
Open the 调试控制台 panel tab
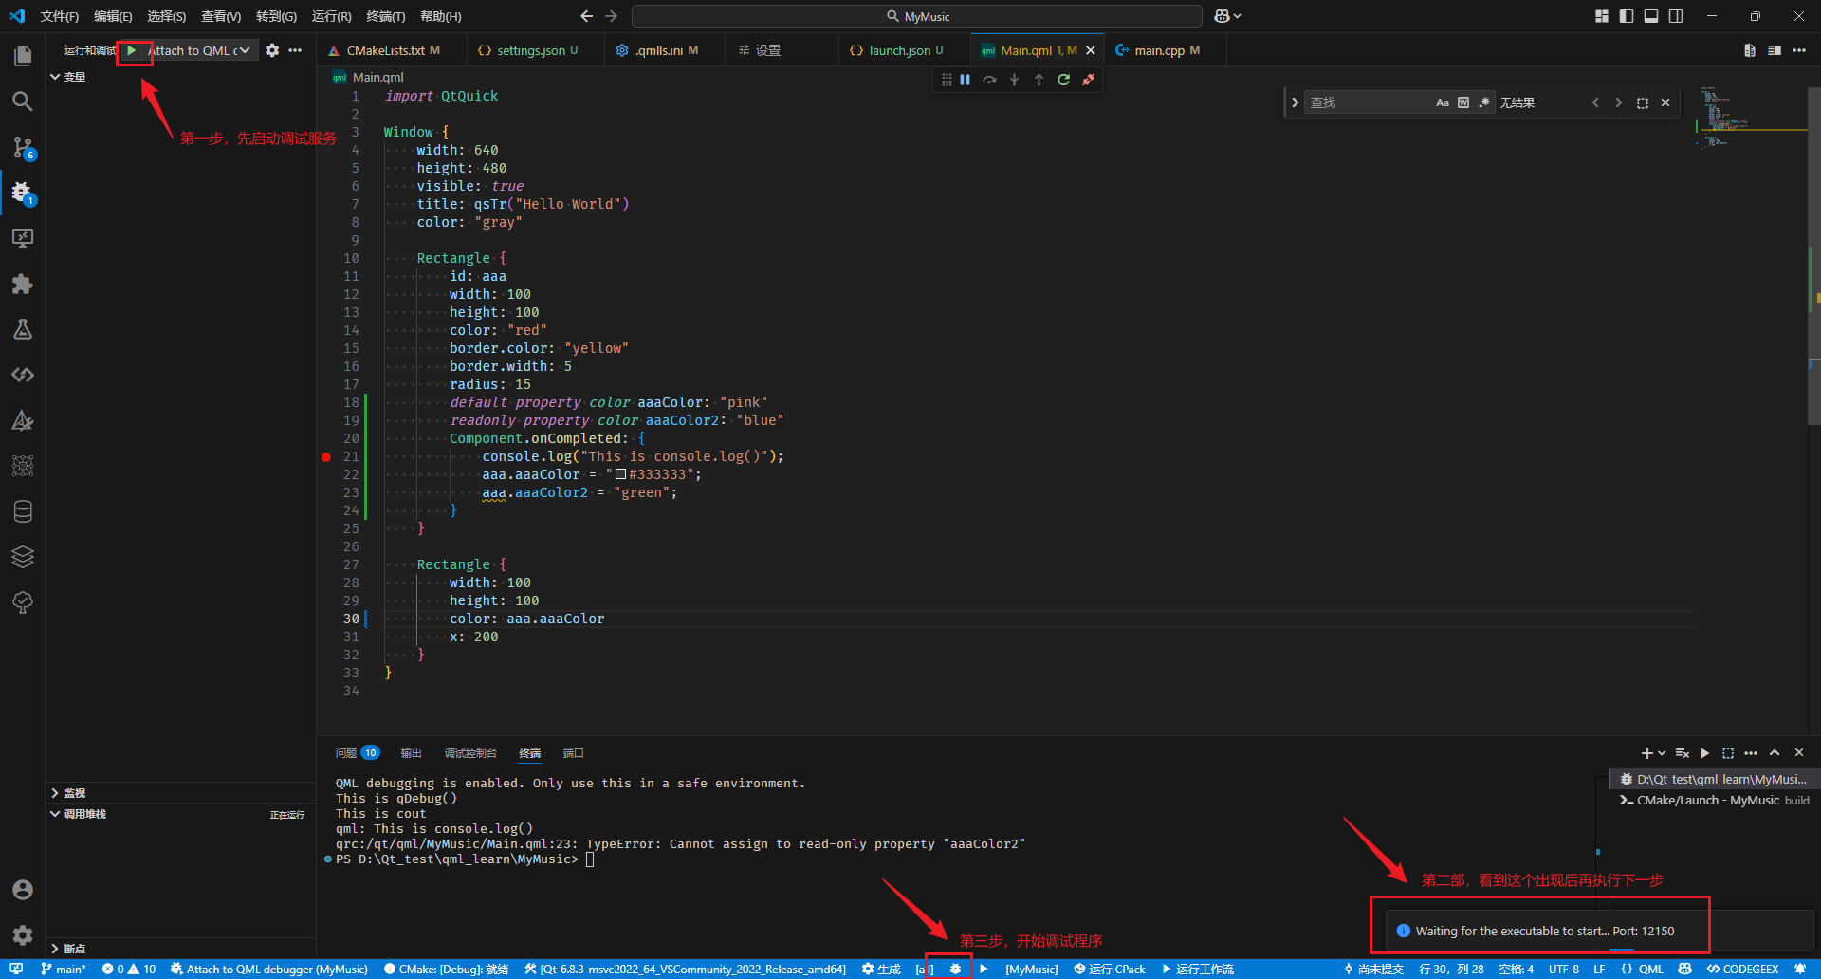tap(469, 753)
